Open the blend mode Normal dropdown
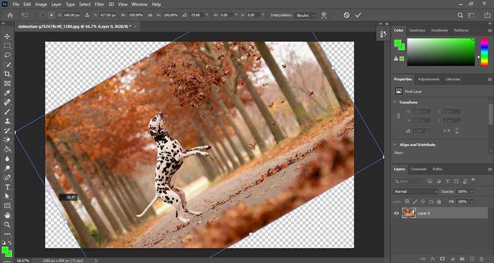The width and height of the screenshot is (494, 263). [415, 191]
